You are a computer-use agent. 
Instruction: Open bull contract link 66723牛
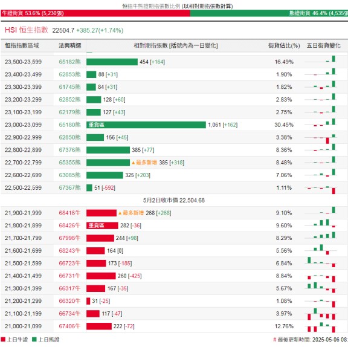click(69, 263)
